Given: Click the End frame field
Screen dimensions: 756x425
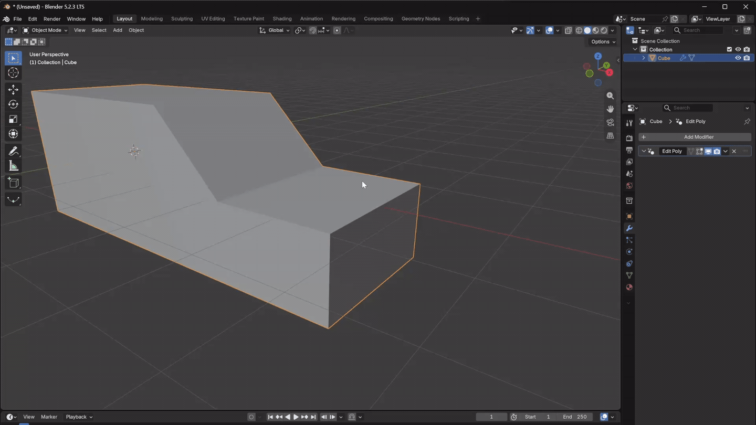Looking at the screenshot, I should click(575, 417).
